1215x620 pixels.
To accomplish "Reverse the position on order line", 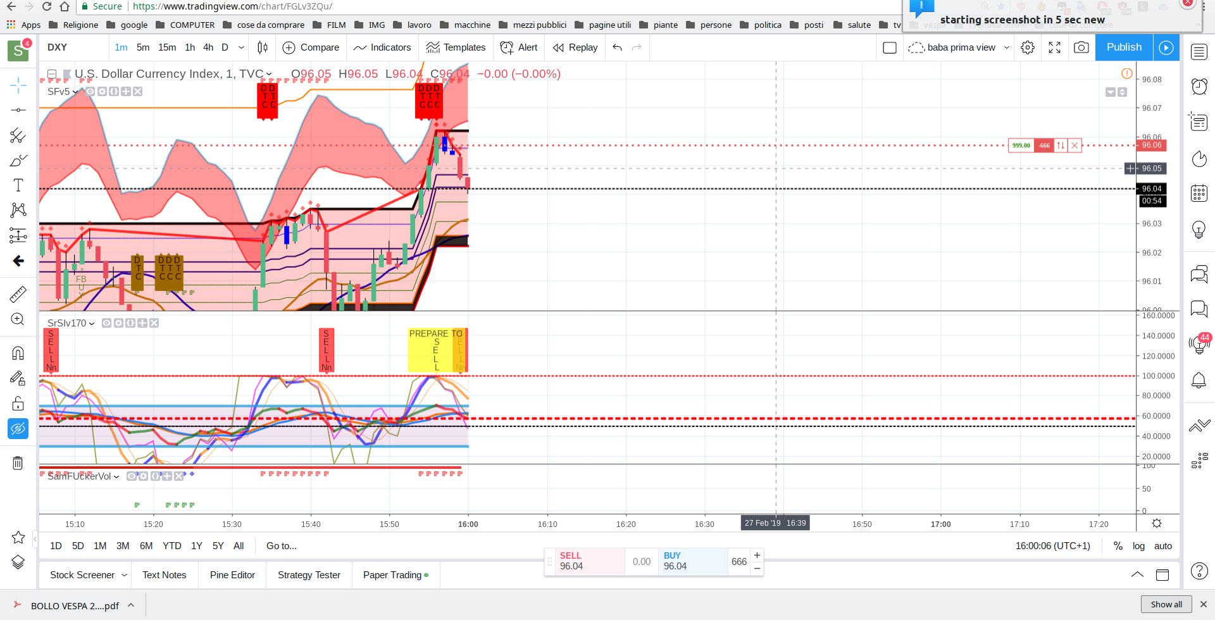I will pyautogui.click(x=1061, y=146).
